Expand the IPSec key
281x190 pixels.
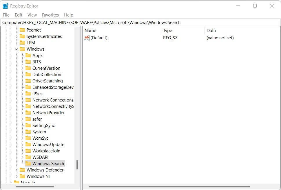point(22,94)
